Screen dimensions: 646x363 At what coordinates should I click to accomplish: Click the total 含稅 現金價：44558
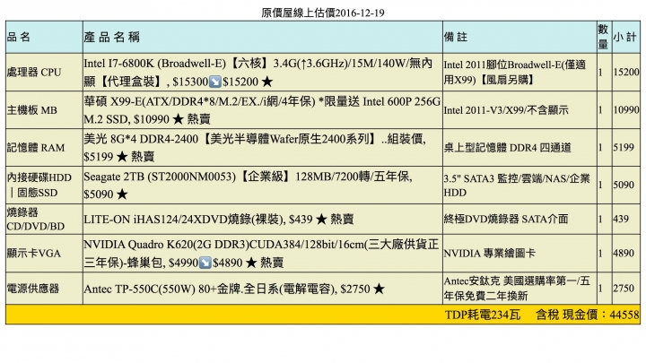(x=587, y=315)
